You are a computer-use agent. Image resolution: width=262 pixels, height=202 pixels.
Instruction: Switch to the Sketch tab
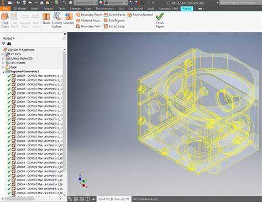35,9
